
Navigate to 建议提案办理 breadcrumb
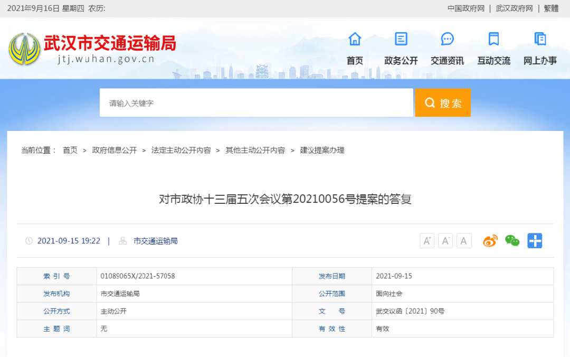[x=322, y=151]
